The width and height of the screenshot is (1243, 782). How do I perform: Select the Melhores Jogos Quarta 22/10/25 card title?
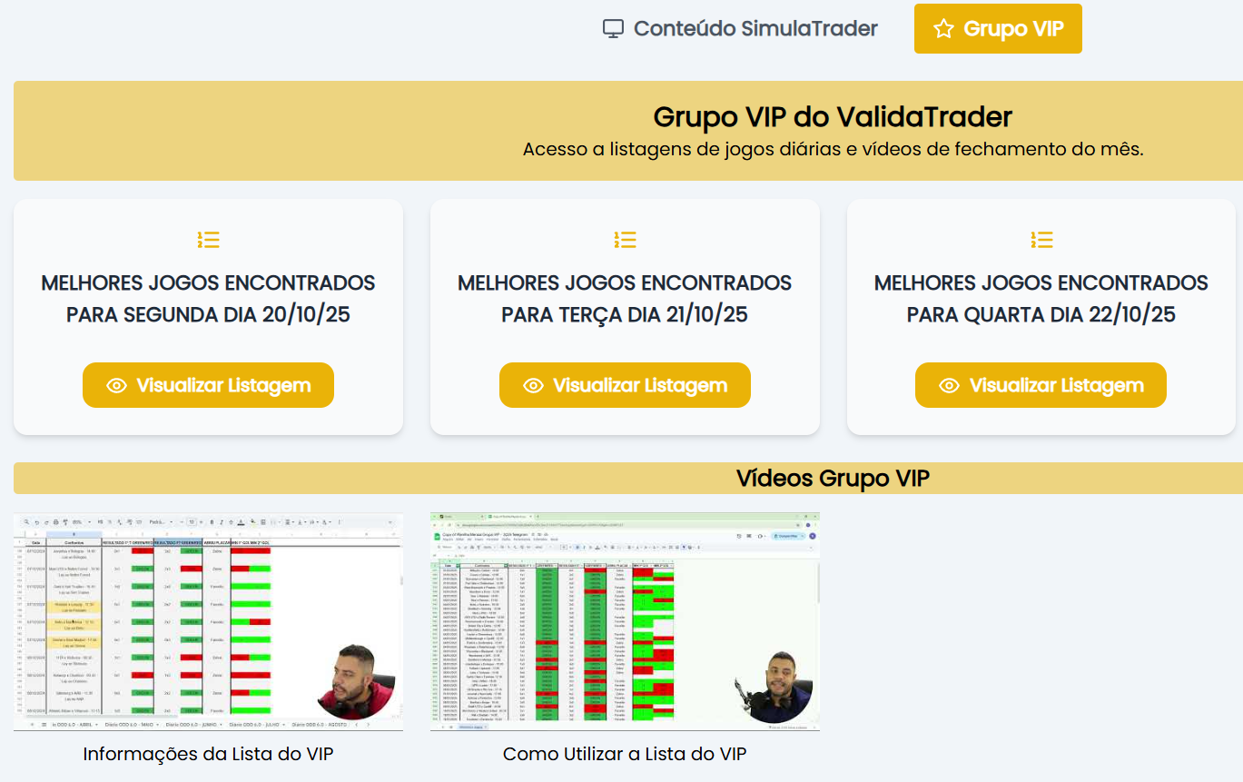tap(1041, 299)
